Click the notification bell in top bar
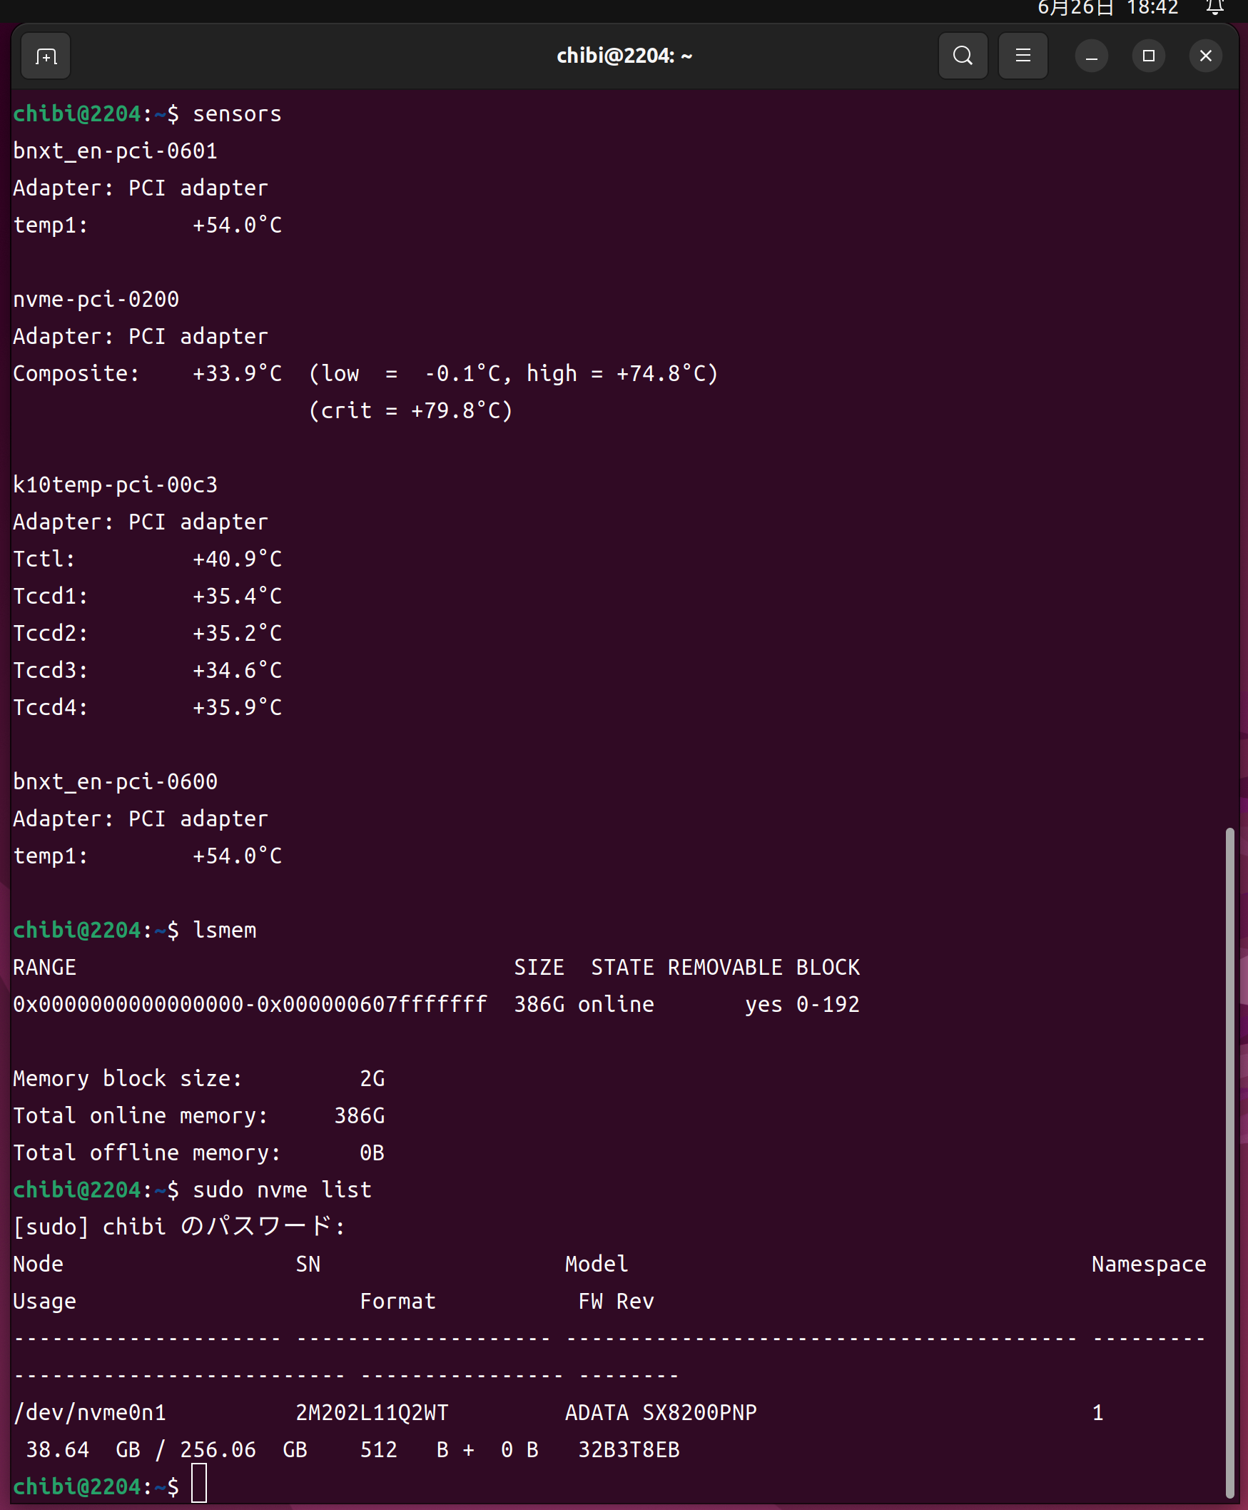This screenshot has width=1248, height=1510. tap(1214, 9)
